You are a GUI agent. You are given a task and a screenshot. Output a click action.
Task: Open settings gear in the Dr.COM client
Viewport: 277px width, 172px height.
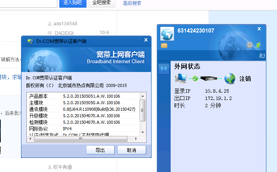pos(249,45)
